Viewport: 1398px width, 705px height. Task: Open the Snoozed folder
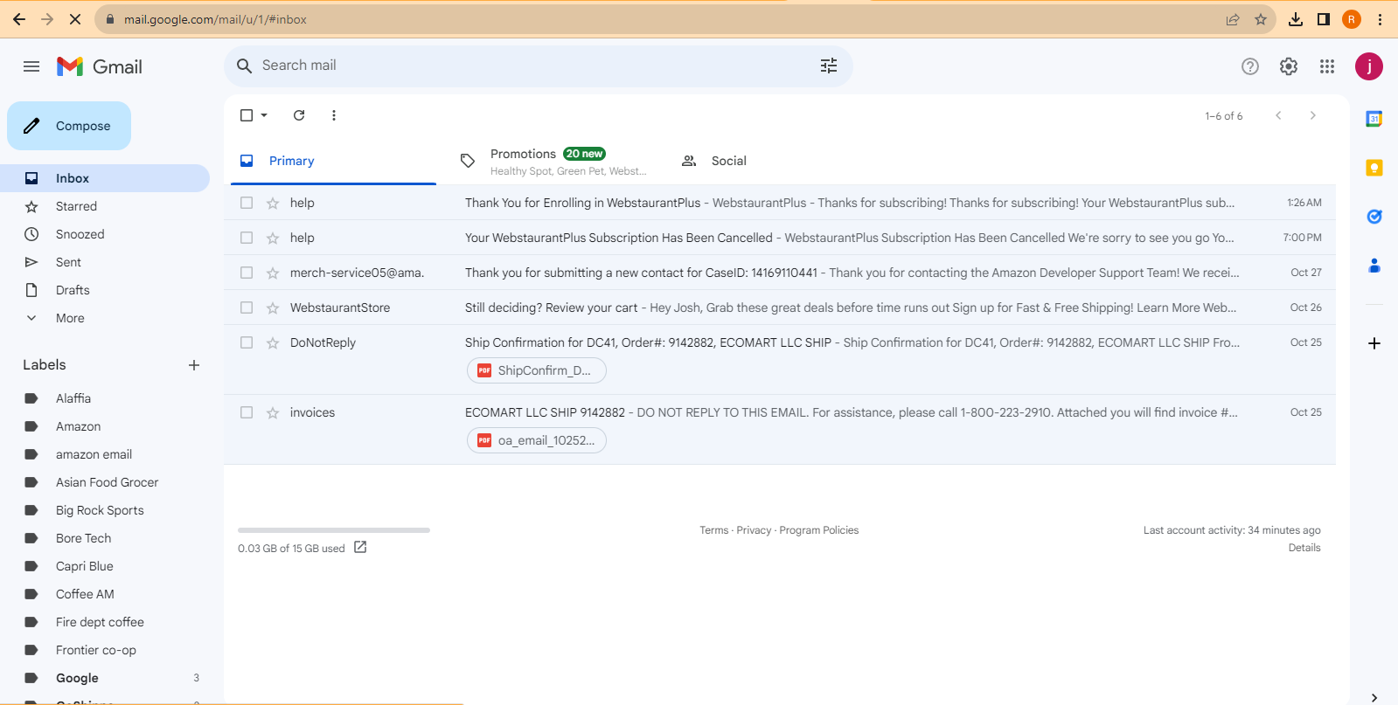coord(105,234)
